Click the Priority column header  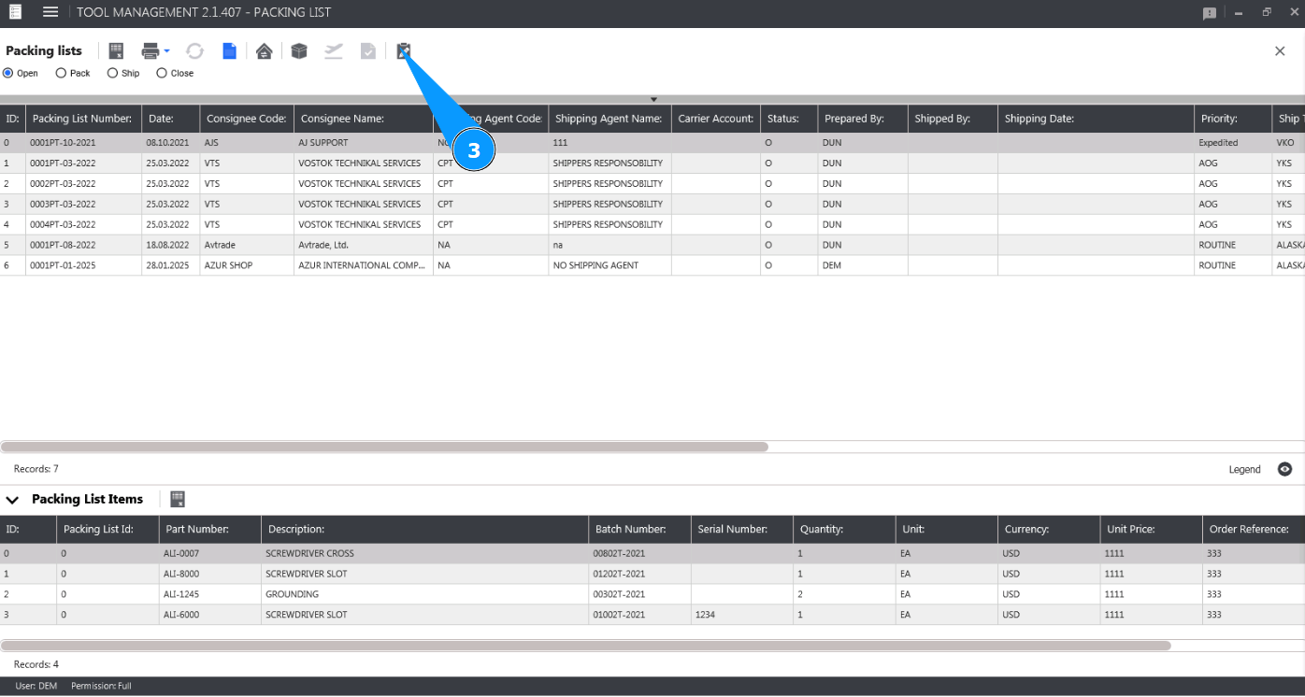coord(1233,119)
